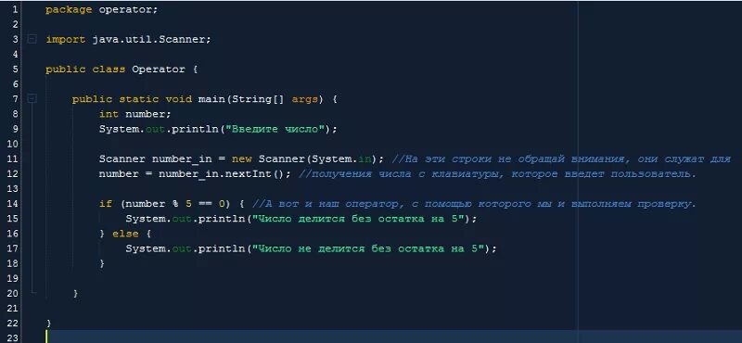Click the closing brace on line 22
This screenshot has width=742, height=343.
click(x=49, y=324)
